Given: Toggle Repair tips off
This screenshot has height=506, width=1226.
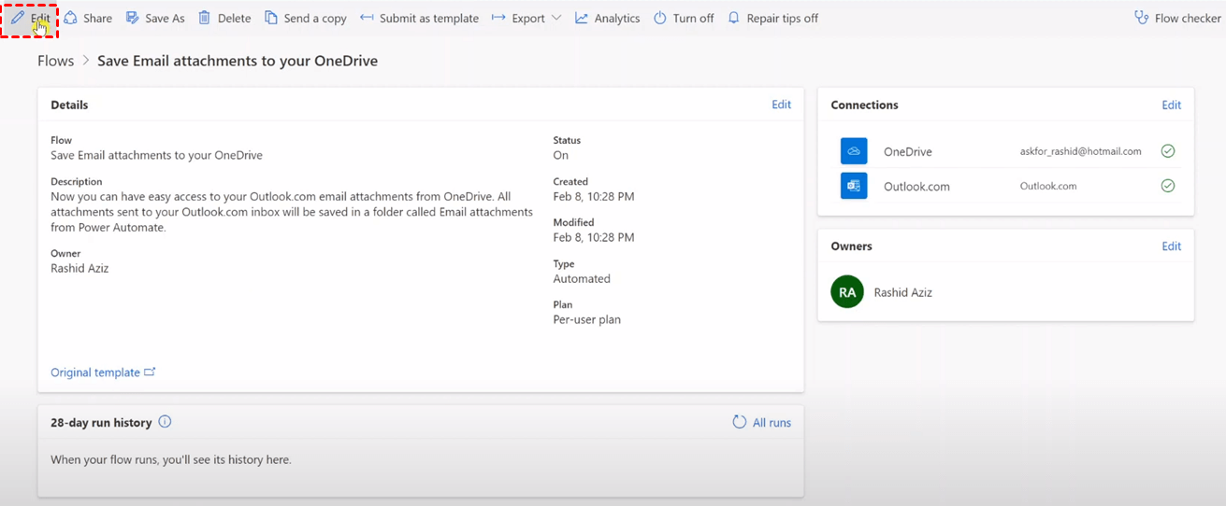Looking at the screenshot, I should pos(772,18).
